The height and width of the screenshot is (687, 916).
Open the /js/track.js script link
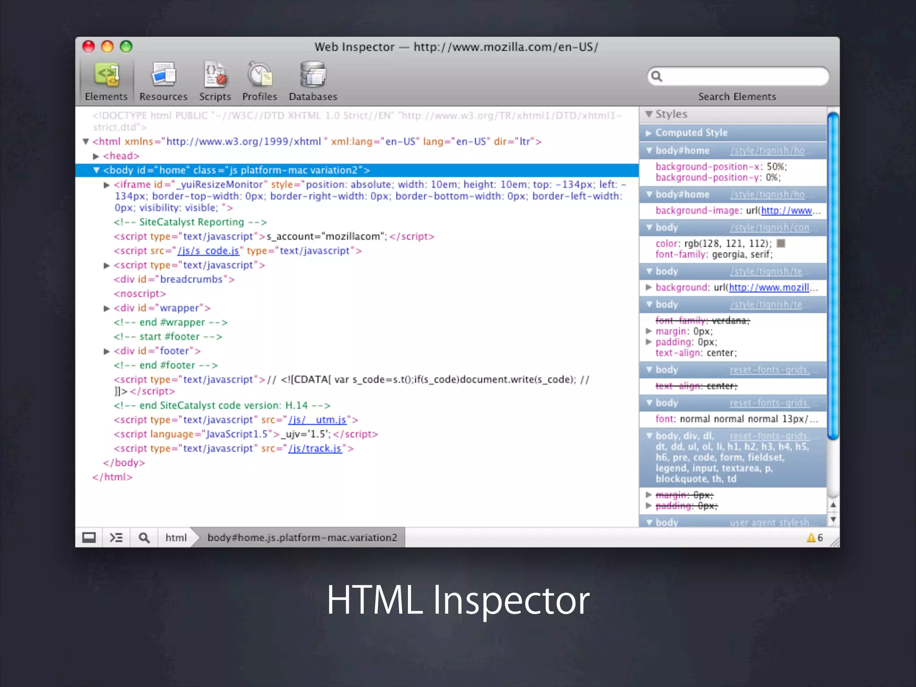point(315,449)
